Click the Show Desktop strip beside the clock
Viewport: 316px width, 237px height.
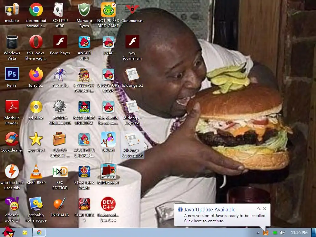tap(314, 233)
